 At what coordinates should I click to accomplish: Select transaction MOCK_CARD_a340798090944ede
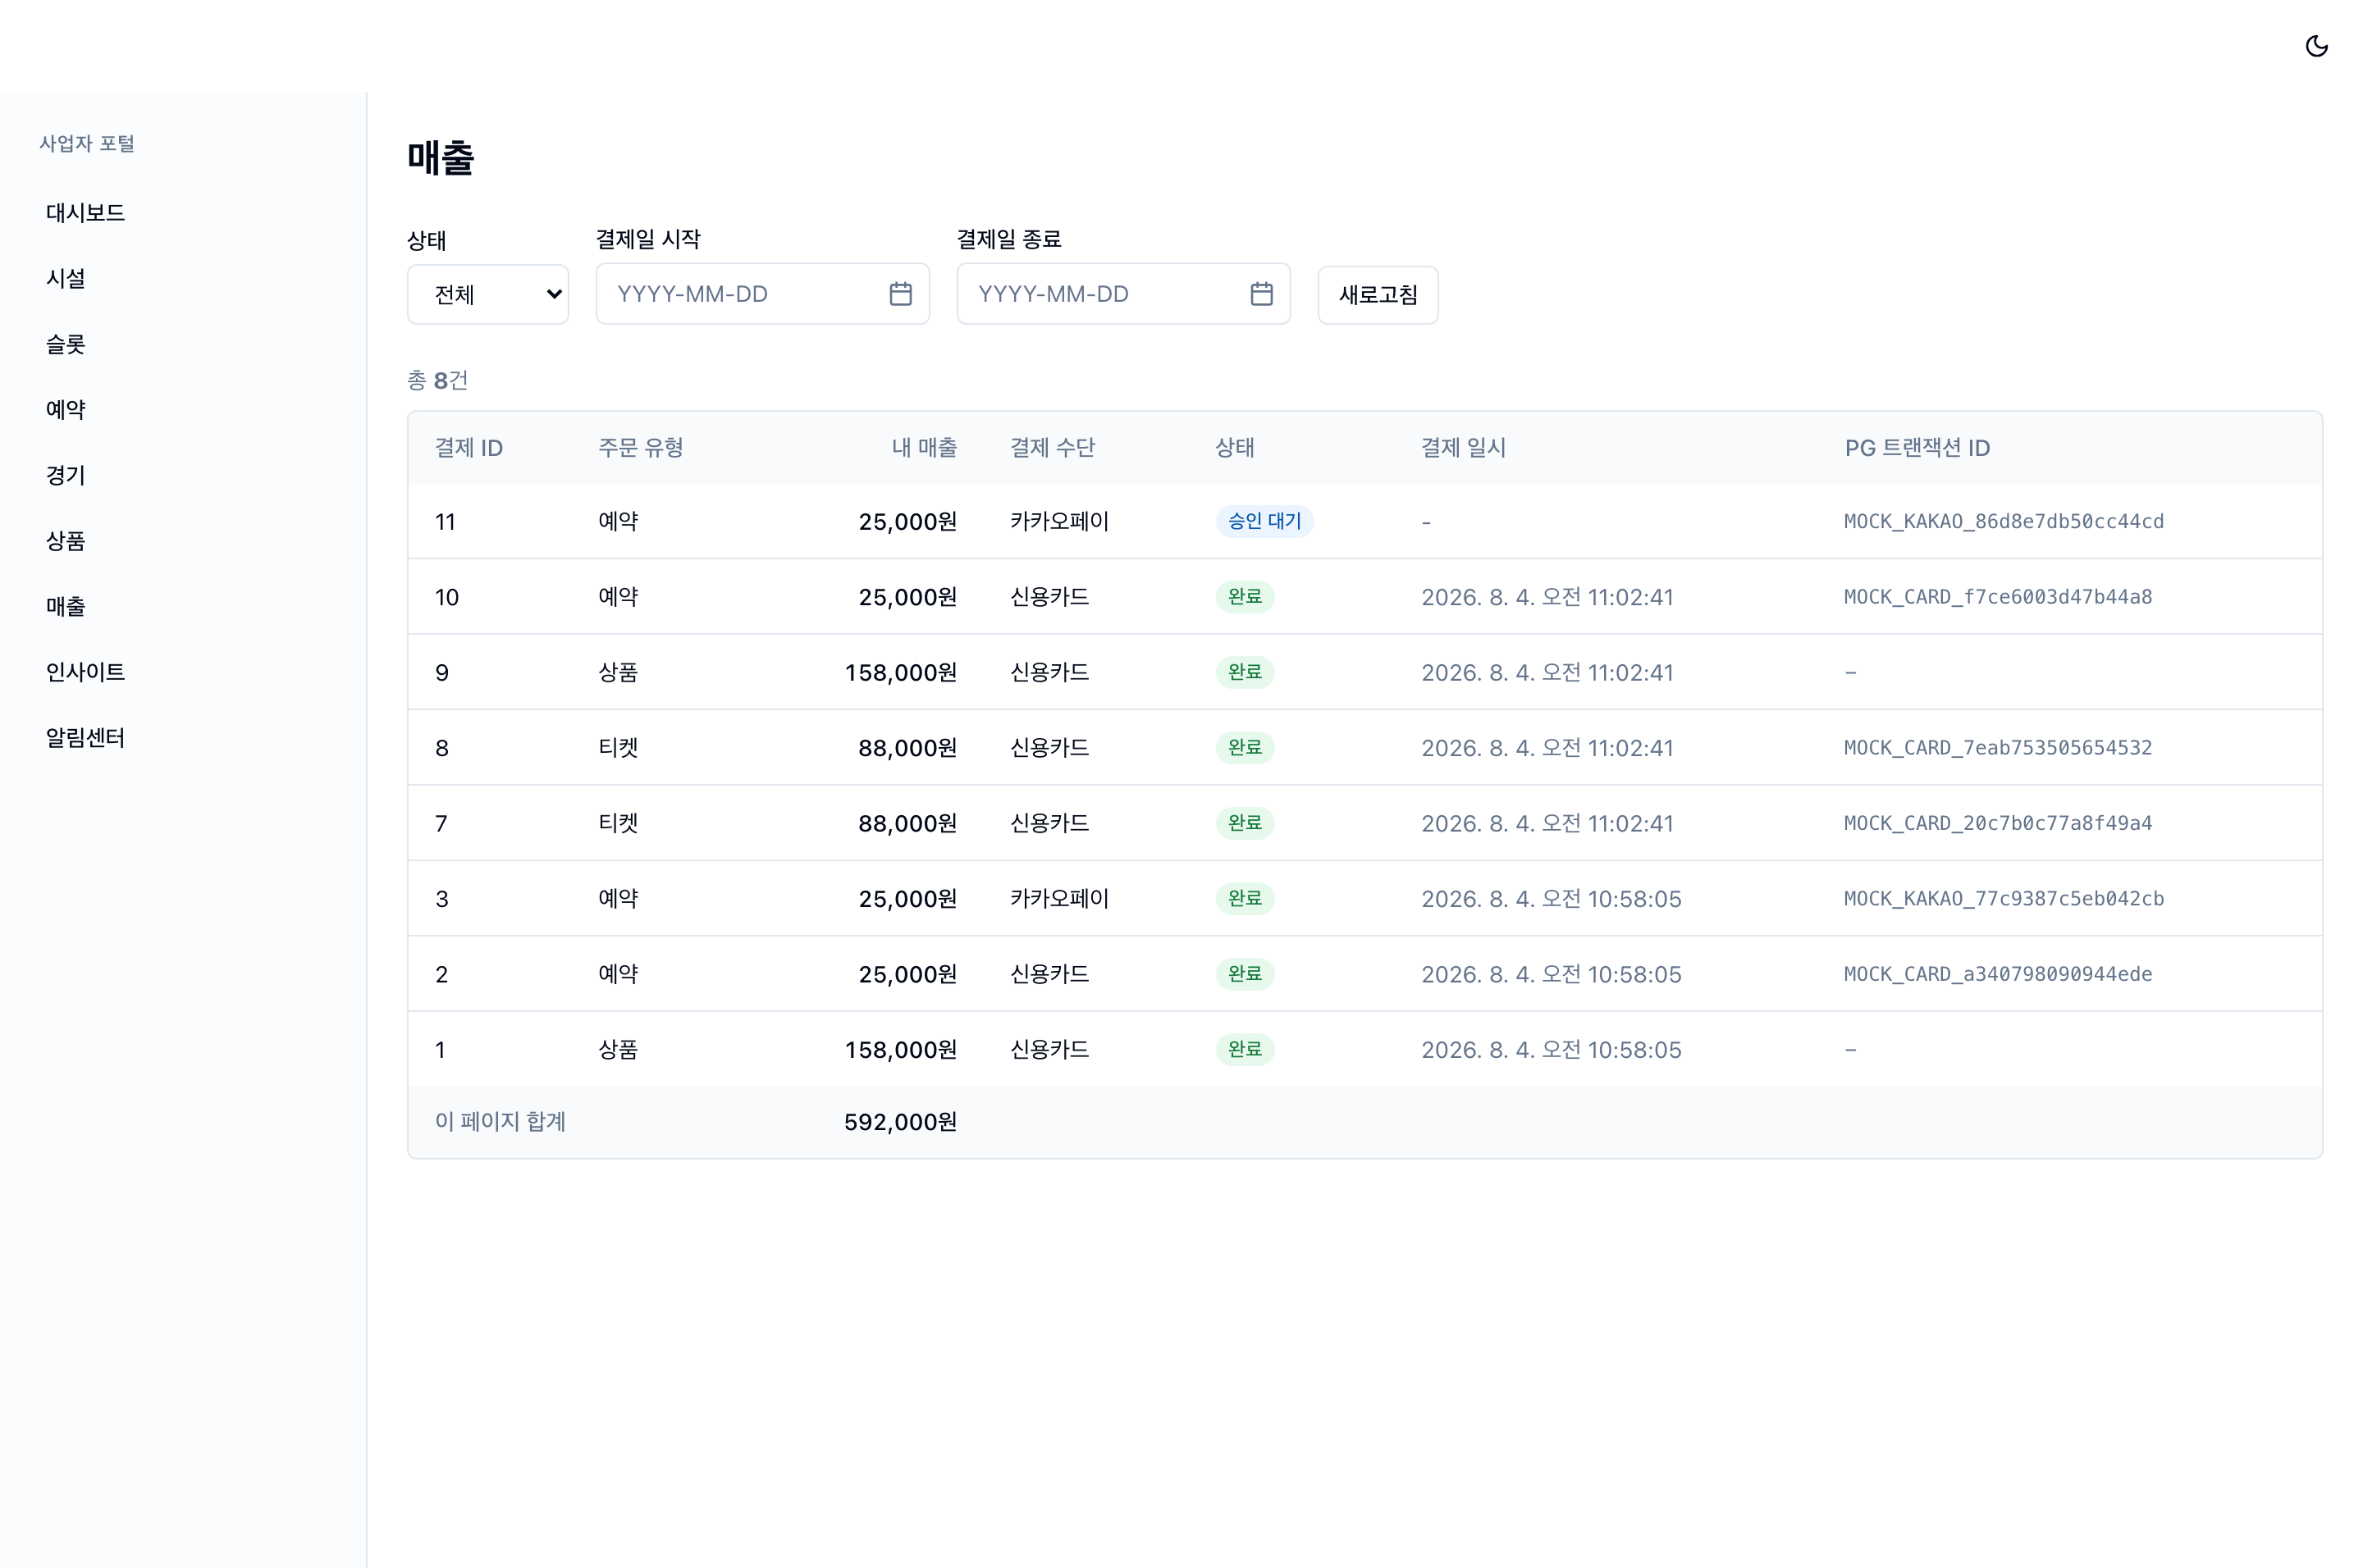1998,974
